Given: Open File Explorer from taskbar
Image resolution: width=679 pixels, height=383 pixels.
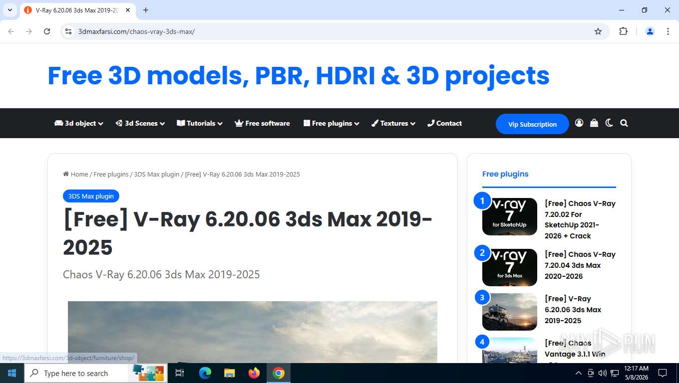Looking at the screenshot, I should pyautogui.click(x=229, y=373).
